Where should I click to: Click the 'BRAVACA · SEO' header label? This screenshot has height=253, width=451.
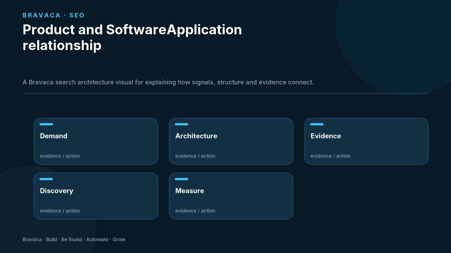coord(54,15)
